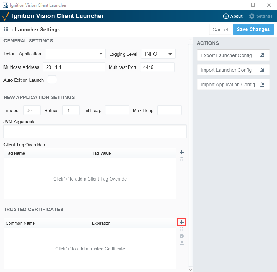Screen dimensions: 277x272
Task: Toggle Auto Exit on Launch checkbox
Action: pyautogui.click(x=52, y=80)
